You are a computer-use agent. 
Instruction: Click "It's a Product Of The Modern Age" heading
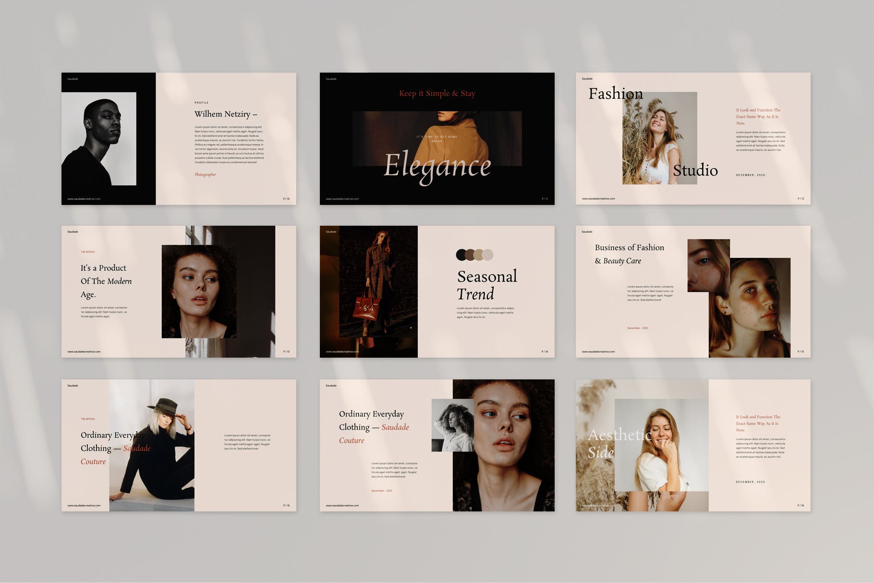[106, 281]
